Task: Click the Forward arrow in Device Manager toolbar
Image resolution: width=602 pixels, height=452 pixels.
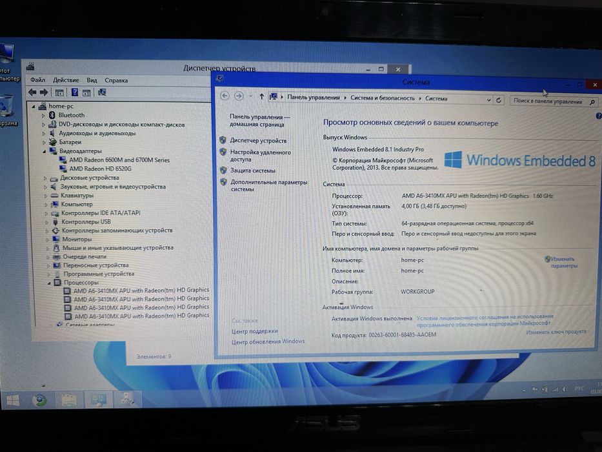Action: (44, 92)
